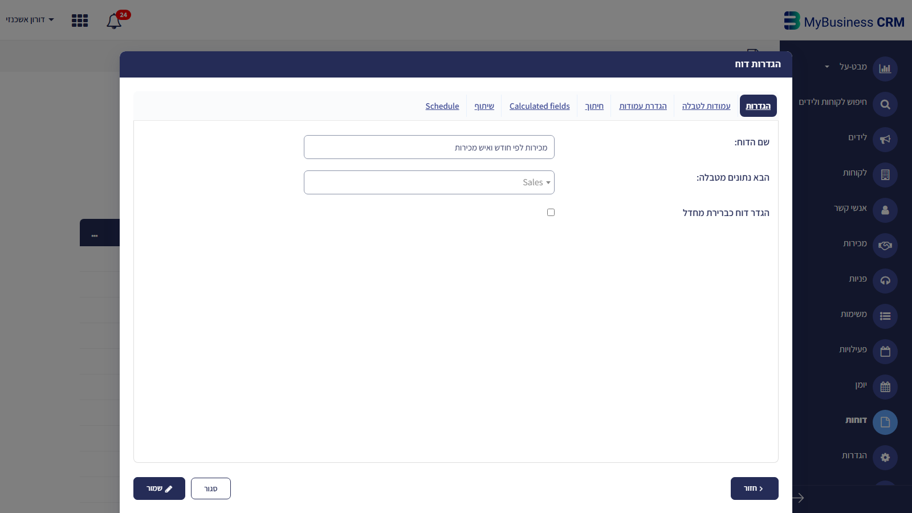Expand the דורון אשכנזי user menu
Screen dimensions: 912x513
point(30,20)
